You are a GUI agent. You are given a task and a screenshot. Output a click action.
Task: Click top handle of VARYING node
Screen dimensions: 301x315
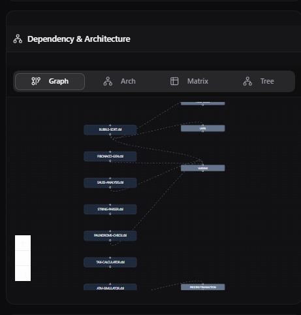202,165
